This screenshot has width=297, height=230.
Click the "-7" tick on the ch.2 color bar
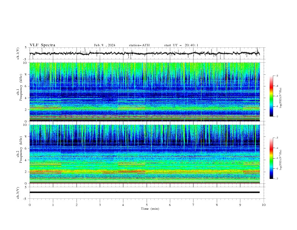click(277, 179)
